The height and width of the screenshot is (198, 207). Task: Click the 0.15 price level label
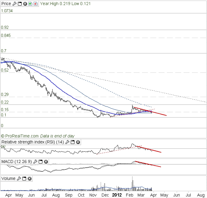coord(5,110)
